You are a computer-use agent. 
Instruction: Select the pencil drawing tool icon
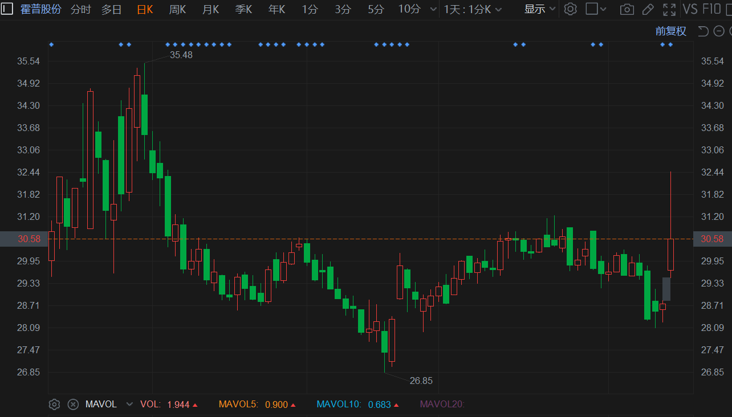pyautogui.click(x=648, y=9)
